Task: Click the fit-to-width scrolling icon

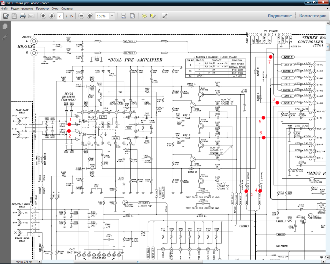Action: pos(124,16)
